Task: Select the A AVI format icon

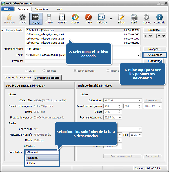Action: point(23,18)
